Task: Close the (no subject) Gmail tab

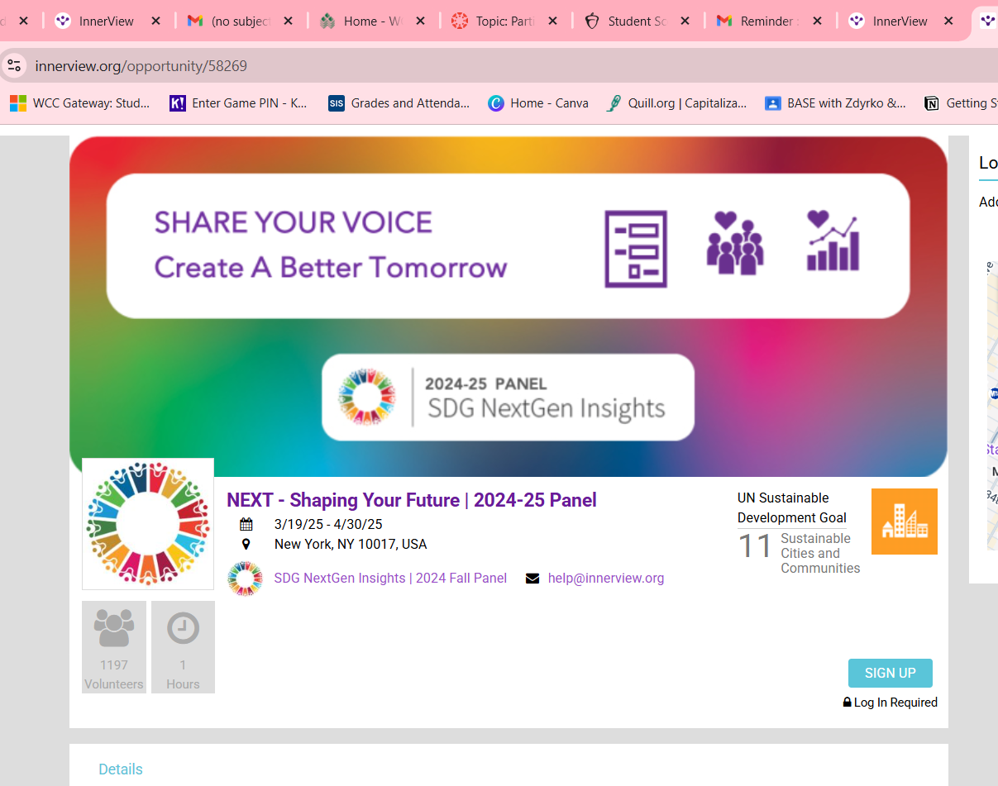Action: click(x=288, y=21)
